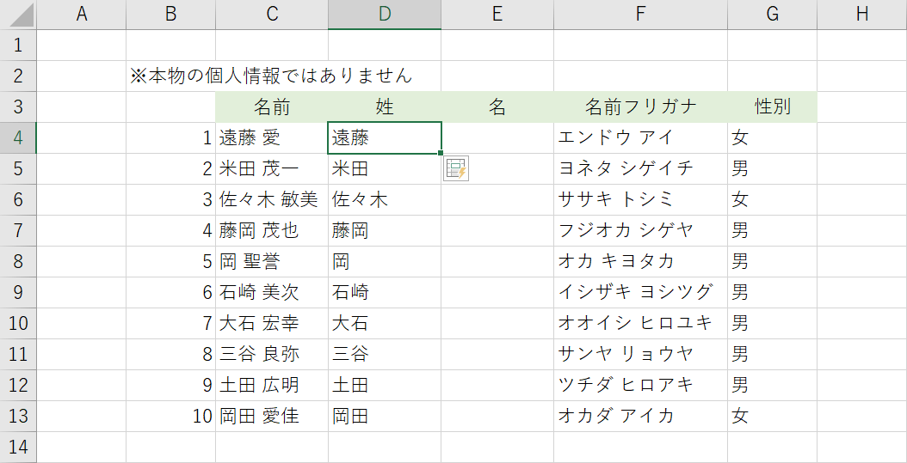Select the cell containing ヨネタ シゲイチ

640,169
